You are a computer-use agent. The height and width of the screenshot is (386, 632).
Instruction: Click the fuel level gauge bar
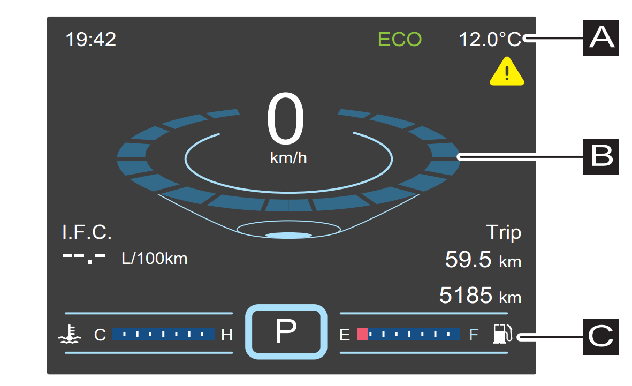(408, 335)
